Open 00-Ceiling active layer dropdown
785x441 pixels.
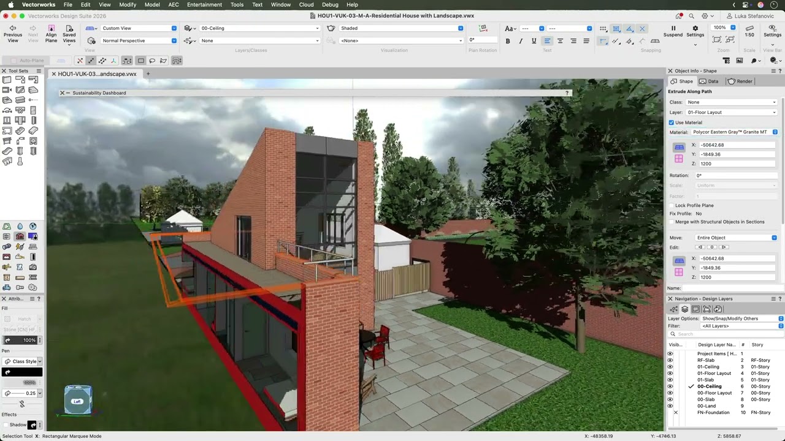260,28
